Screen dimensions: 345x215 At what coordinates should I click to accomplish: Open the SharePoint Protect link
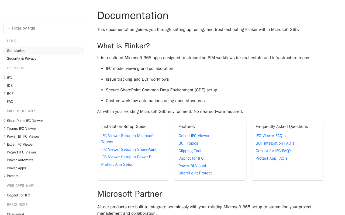pos(195,173)
